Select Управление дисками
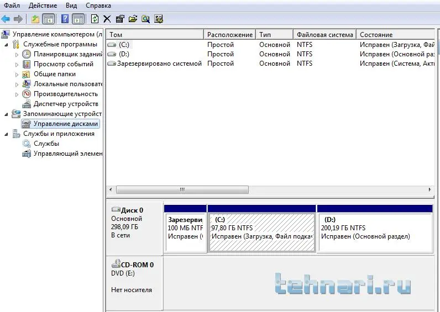 [66, 124]
